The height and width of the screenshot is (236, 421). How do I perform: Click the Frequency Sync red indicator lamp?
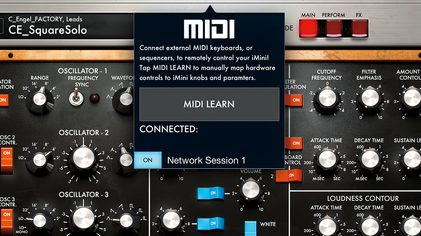[94, 98]
